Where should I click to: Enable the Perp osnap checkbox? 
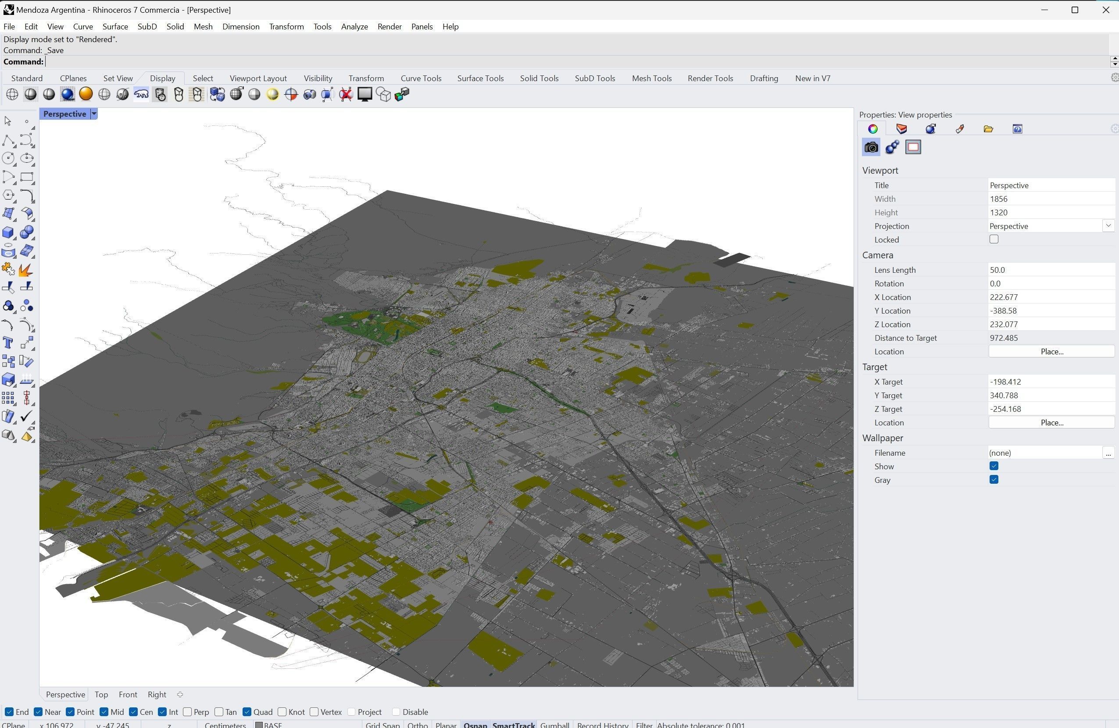click(188, 712)
